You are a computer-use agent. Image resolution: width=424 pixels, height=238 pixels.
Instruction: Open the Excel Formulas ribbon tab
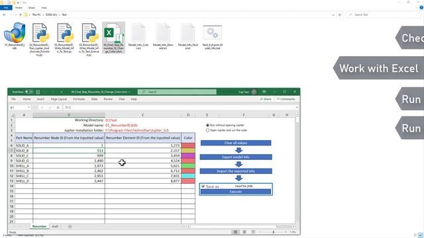[79, 99]
